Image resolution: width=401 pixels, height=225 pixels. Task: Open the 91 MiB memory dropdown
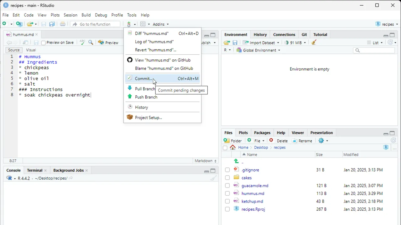click(295, 42)
